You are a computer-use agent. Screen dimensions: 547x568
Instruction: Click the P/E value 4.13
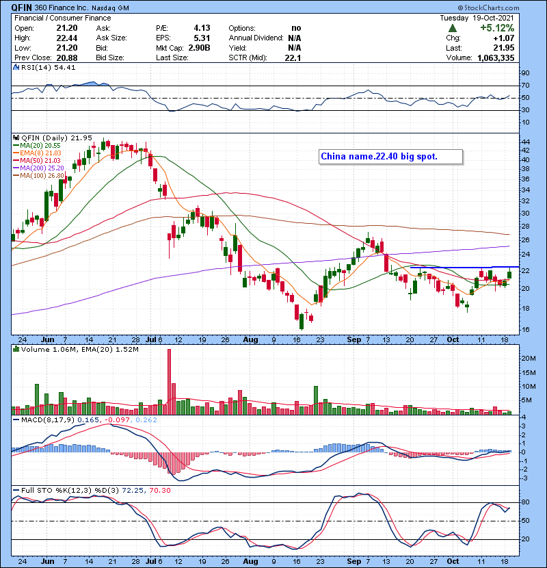click(x=202, y=28)
